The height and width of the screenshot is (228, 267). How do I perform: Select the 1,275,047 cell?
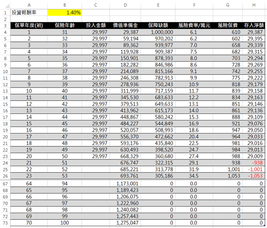(x=125, y=223)
